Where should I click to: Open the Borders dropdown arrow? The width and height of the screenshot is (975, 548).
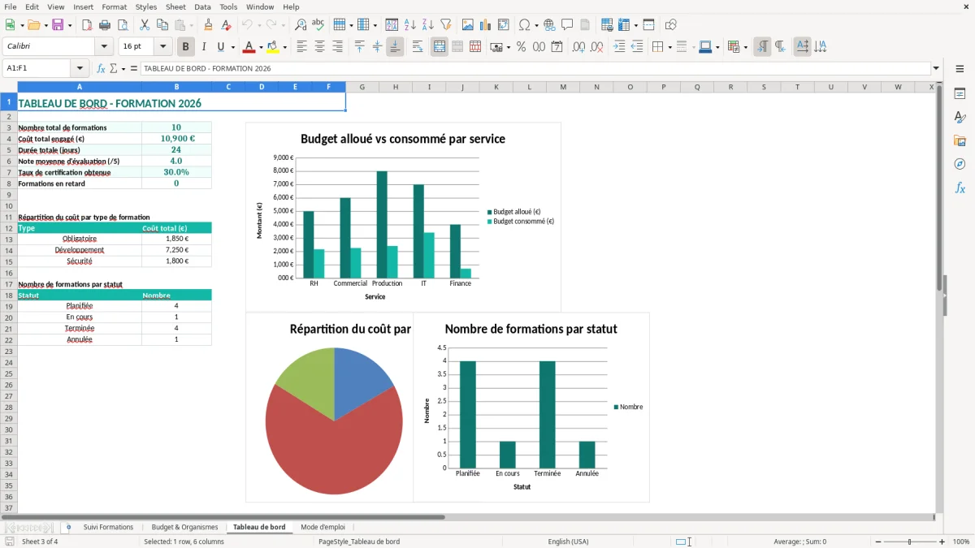pyautogui.click(x=669, y=47)
